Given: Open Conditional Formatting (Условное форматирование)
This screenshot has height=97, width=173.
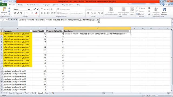Looking at the screenshot, I should [111, 11].
